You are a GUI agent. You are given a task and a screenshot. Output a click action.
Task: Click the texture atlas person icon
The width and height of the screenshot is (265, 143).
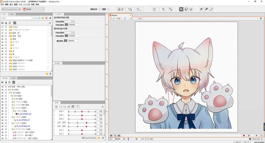119,9
